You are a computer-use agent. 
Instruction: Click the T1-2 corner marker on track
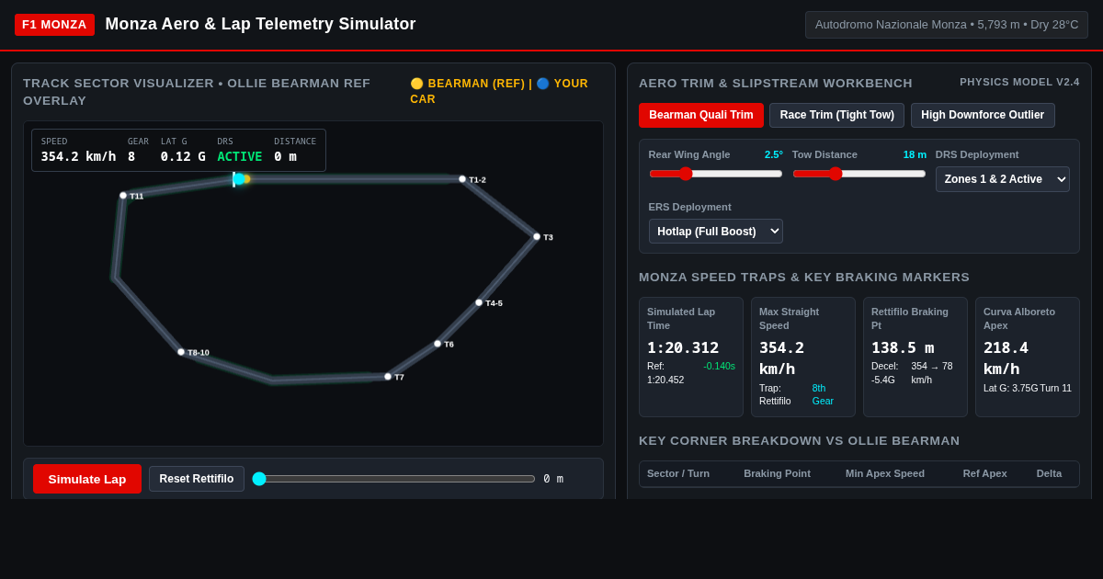tap(462, 179)
